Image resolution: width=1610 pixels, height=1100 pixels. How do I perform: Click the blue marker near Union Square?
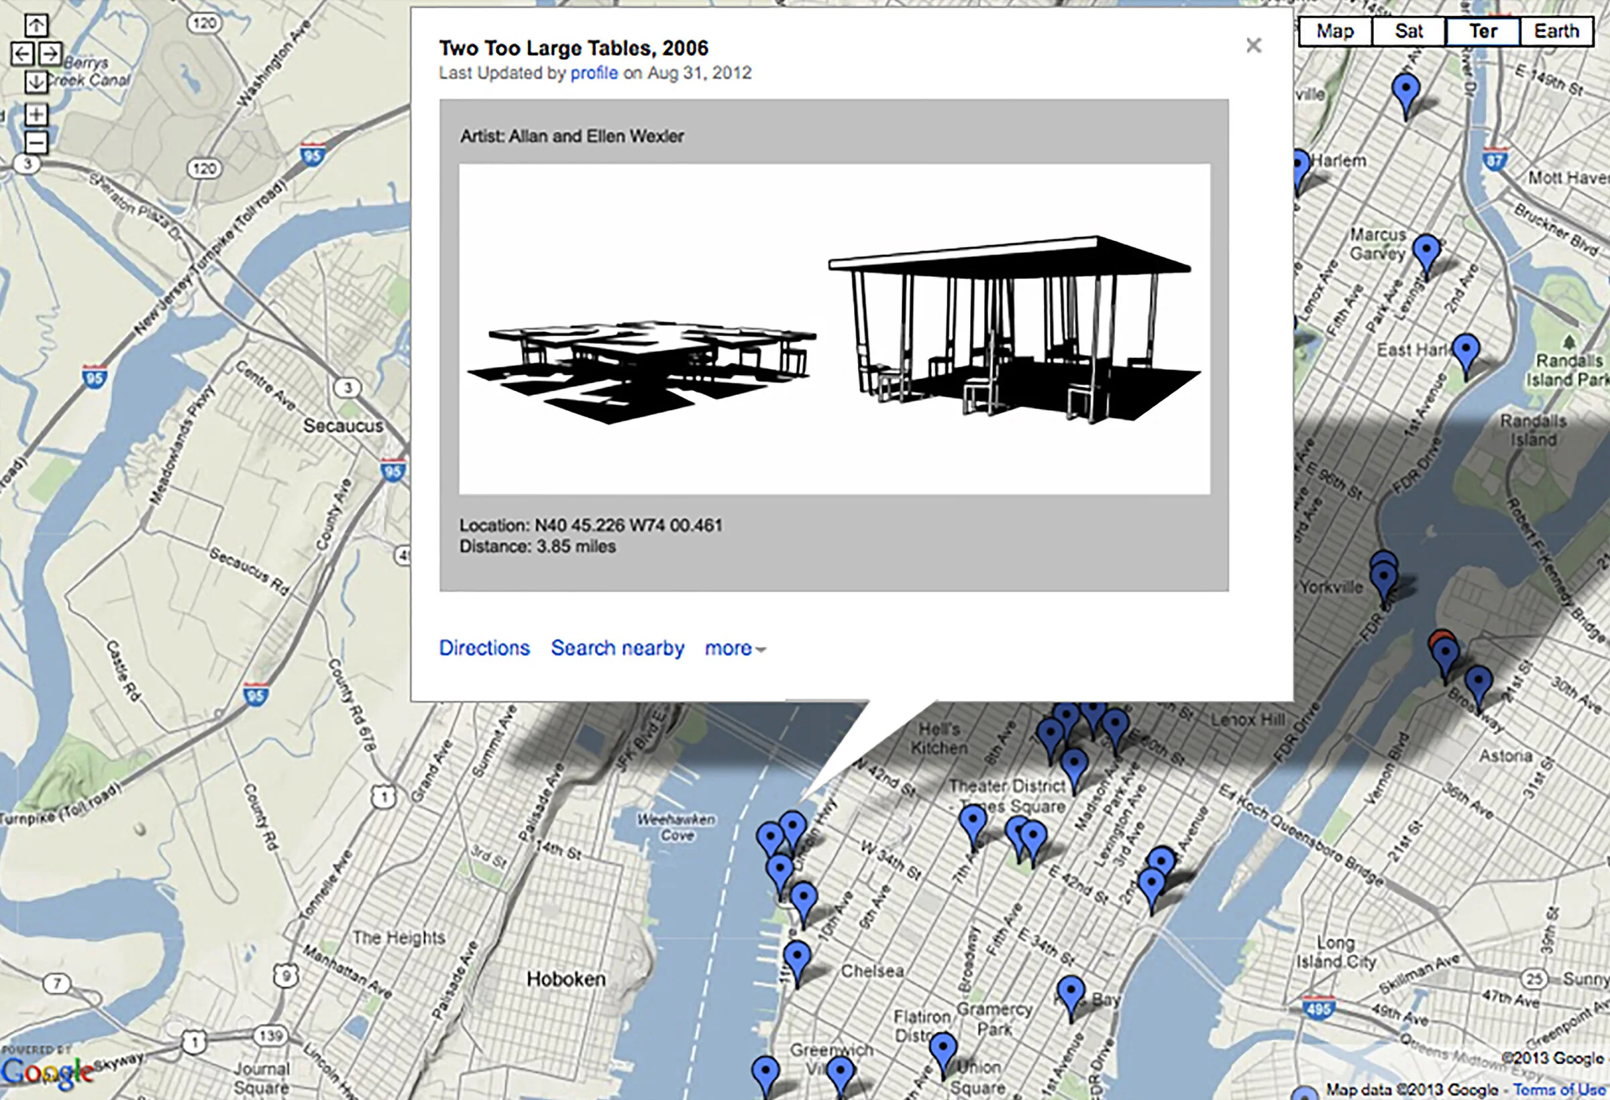point(943,1051)
